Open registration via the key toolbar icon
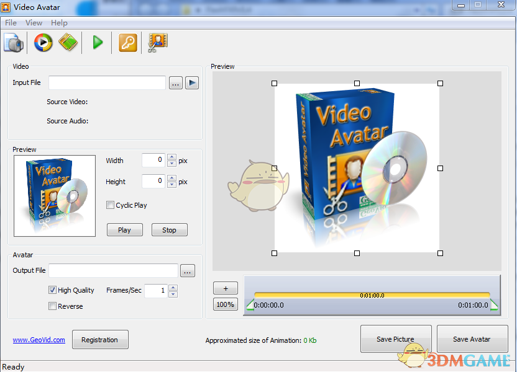Viewport: 517px width, 372px height. [x=127, y=42]
